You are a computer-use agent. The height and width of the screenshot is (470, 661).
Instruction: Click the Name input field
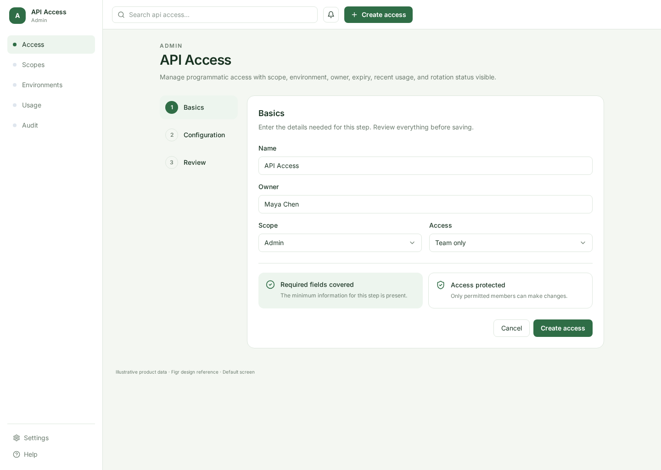point(426,166)
